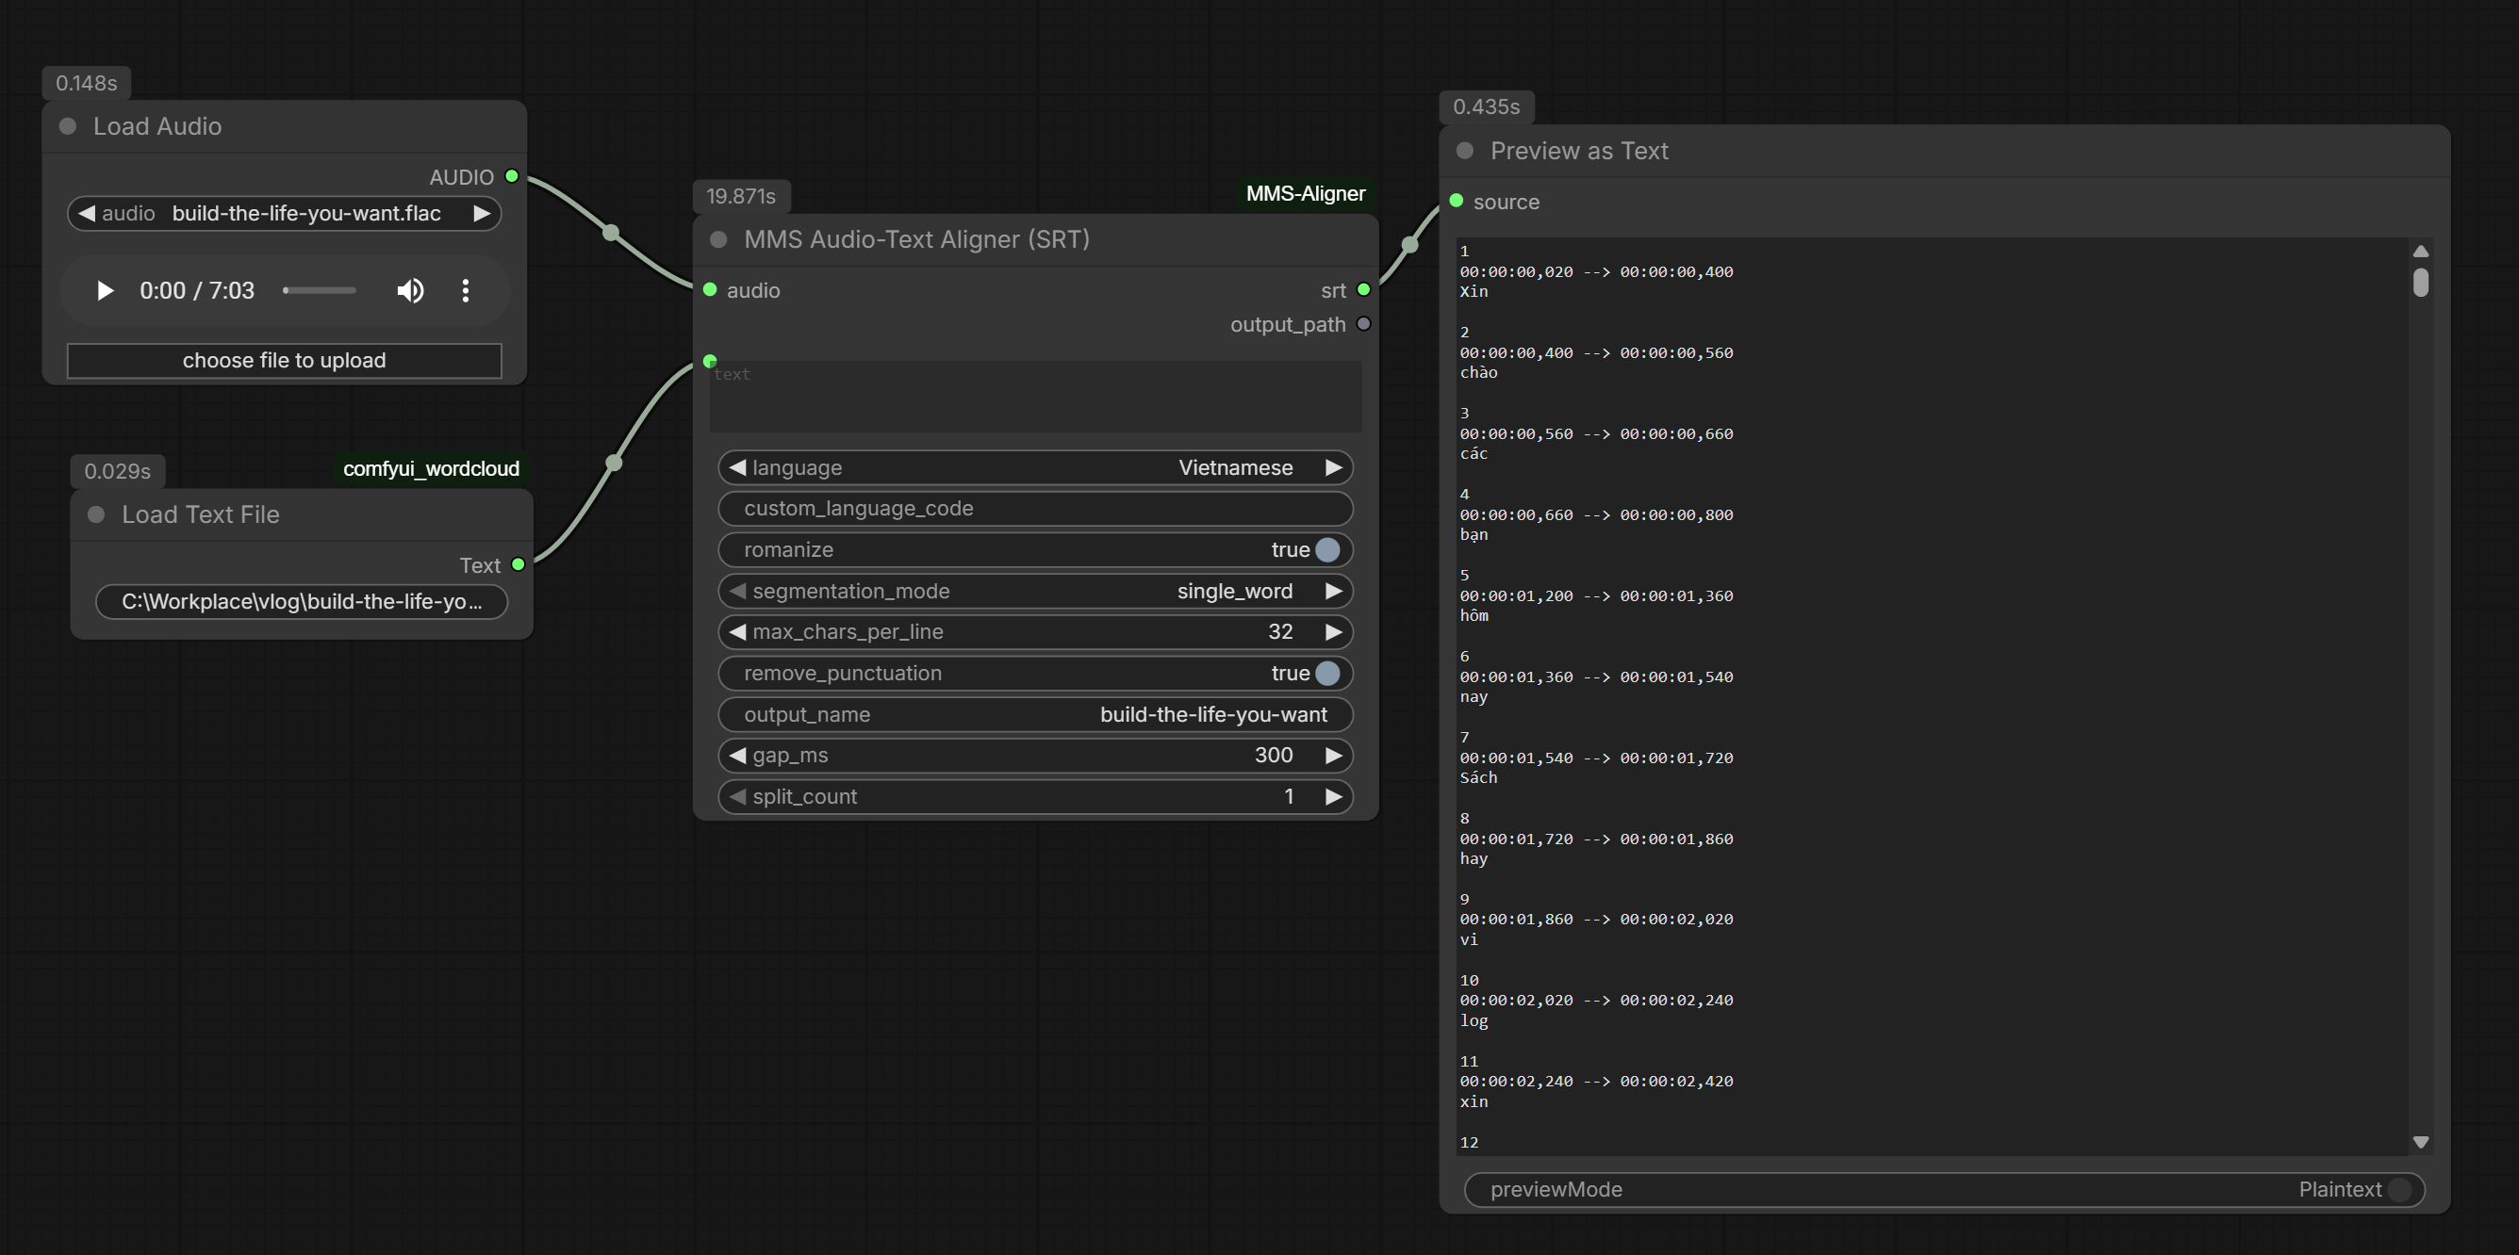Click the output_path output socket
2519x1255 pixels.
[x=1364, y=324]
